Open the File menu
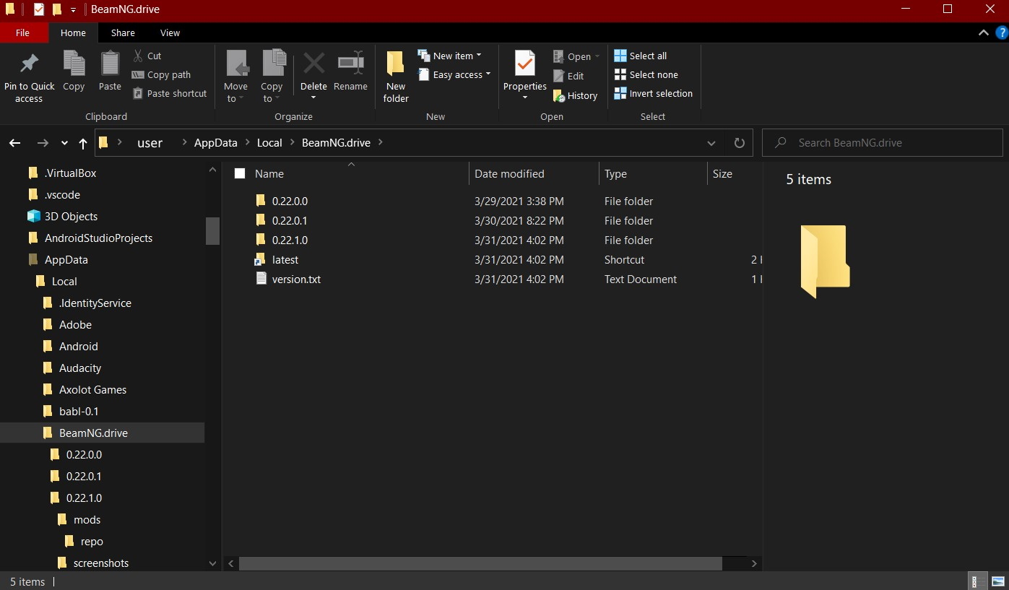 tap(22, 32)
